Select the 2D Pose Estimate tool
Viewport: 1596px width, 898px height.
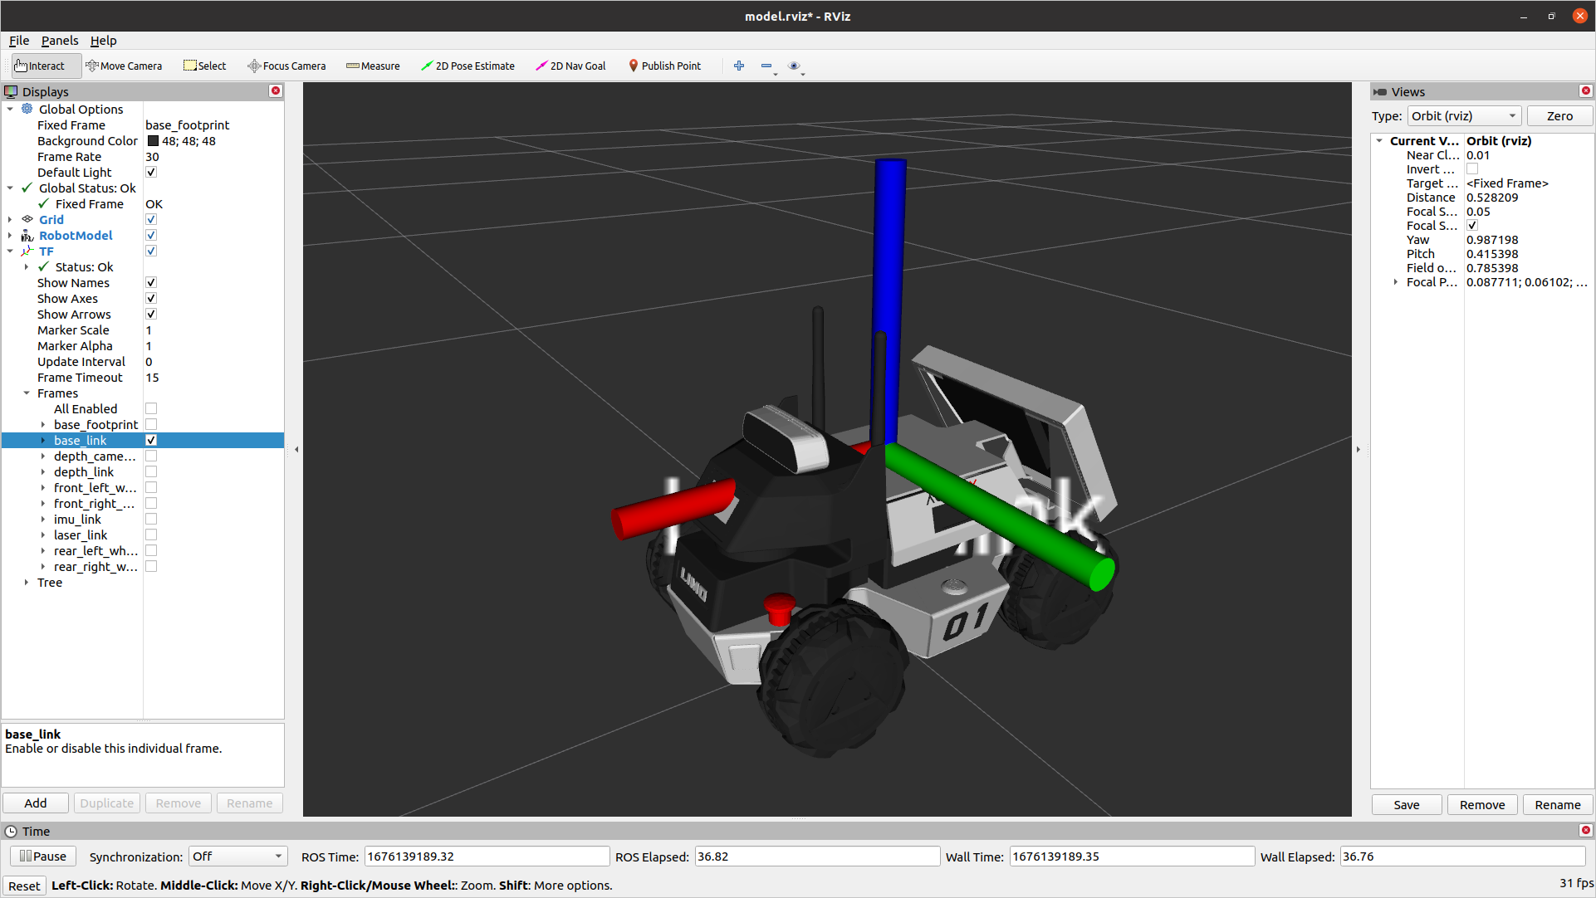[468, 66]
